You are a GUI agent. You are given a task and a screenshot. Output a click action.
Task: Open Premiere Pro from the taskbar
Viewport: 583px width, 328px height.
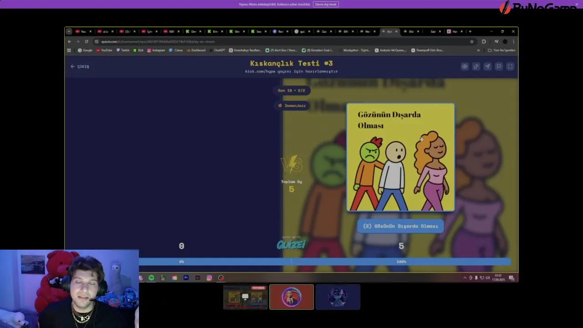pyautogui.click(x=186, y=278)
